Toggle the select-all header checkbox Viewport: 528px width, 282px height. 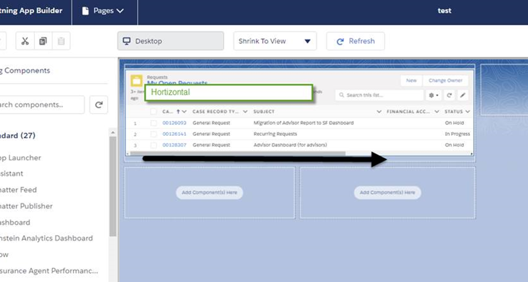(x=154, y=112)
